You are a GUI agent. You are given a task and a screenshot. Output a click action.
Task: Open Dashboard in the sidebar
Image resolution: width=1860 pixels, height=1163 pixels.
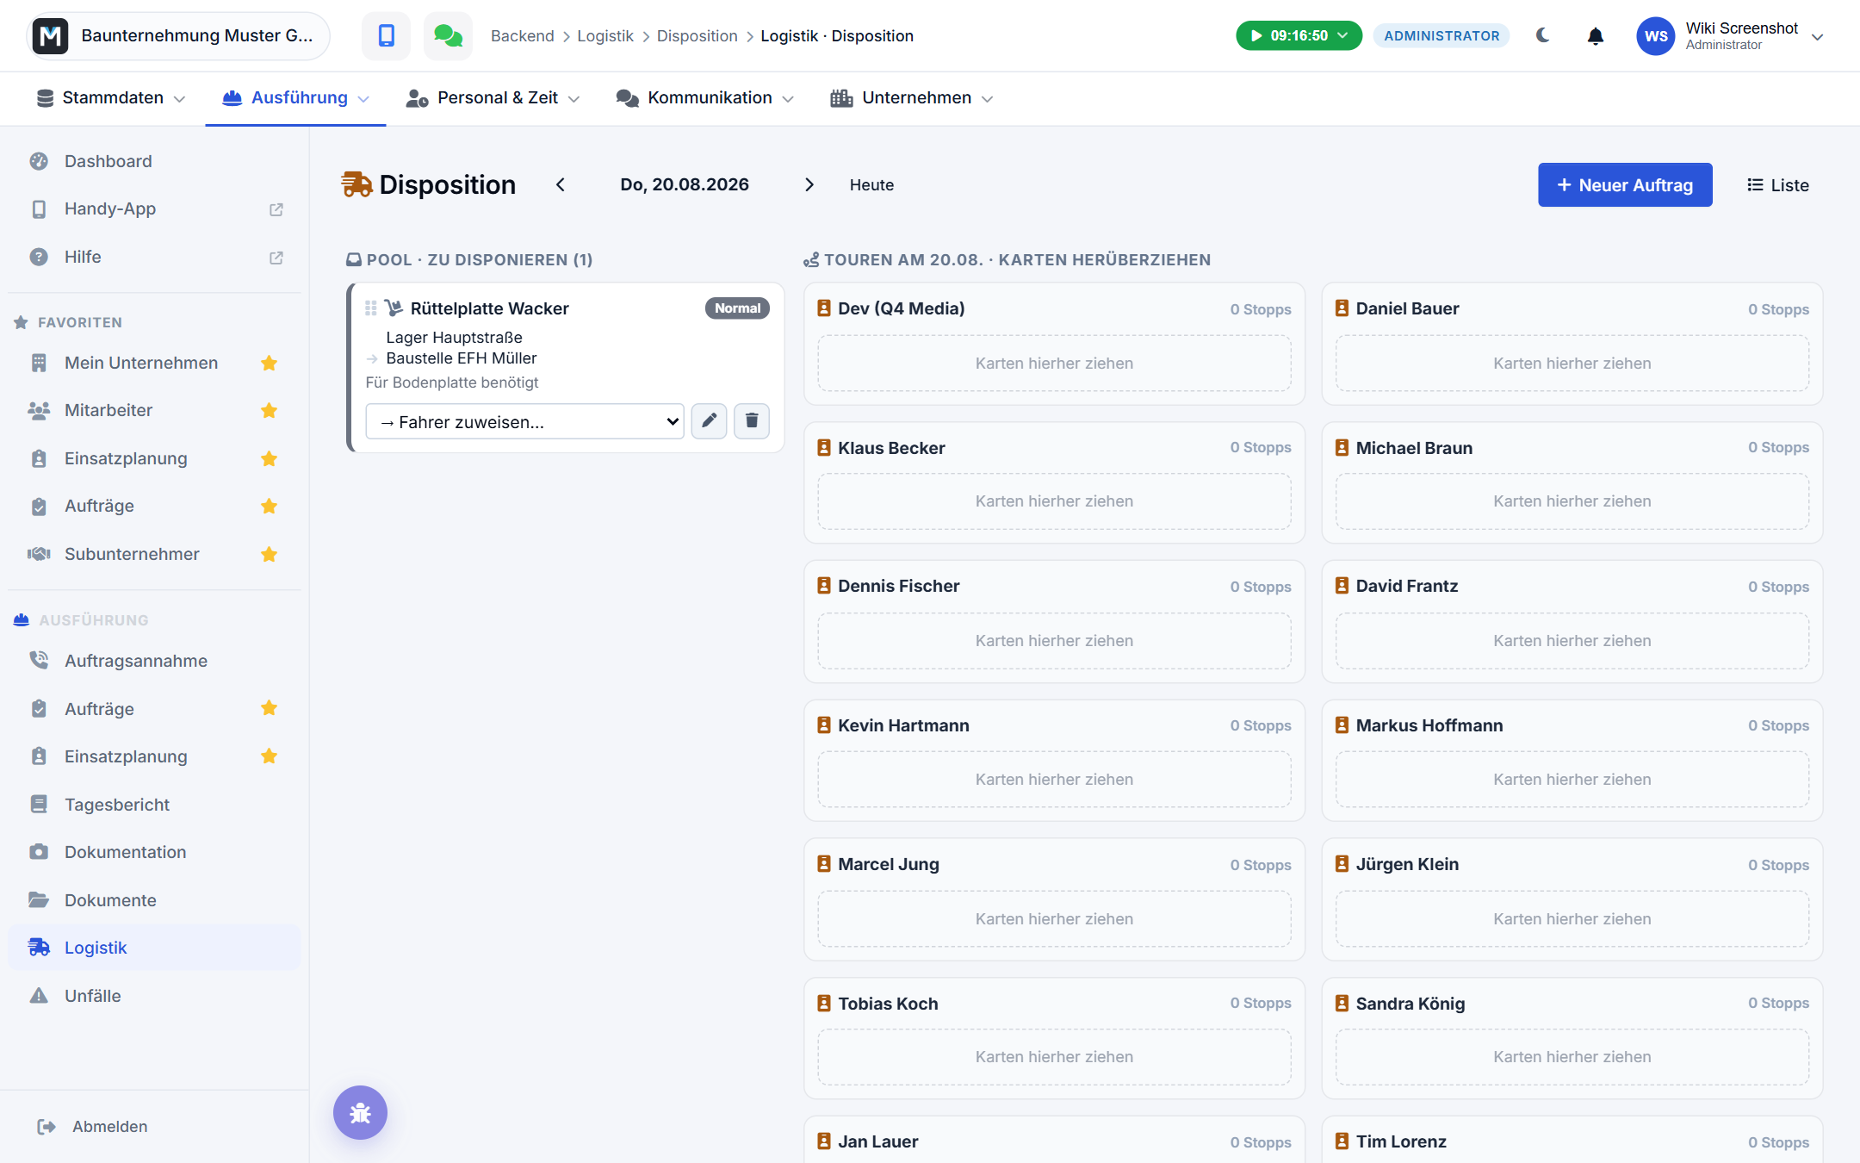click(154, 161)
